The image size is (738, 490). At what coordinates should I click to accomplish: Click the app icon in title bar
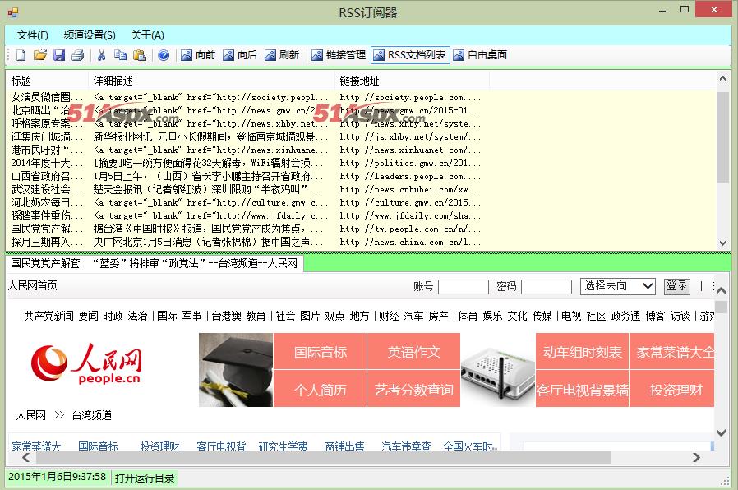tap(12, 12)
